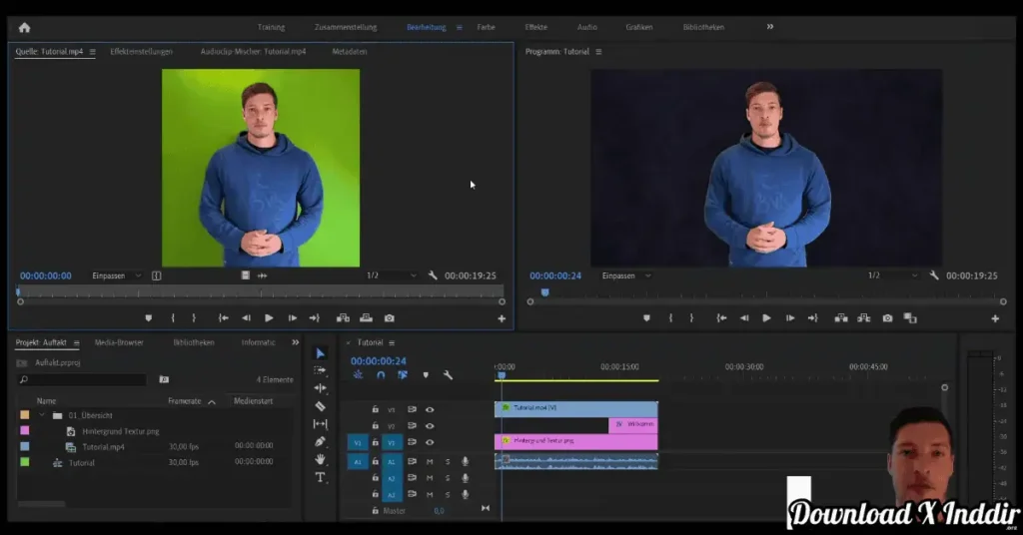This screenshot has width=1023, height=535.
Task: Go to the Home screen icon
Action: tap(24, 27)
